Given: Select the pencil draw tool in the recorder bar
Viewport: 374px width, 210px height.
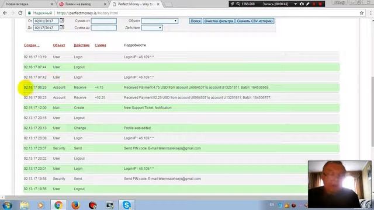Looking at the screenshot, I should pos(308,4).
